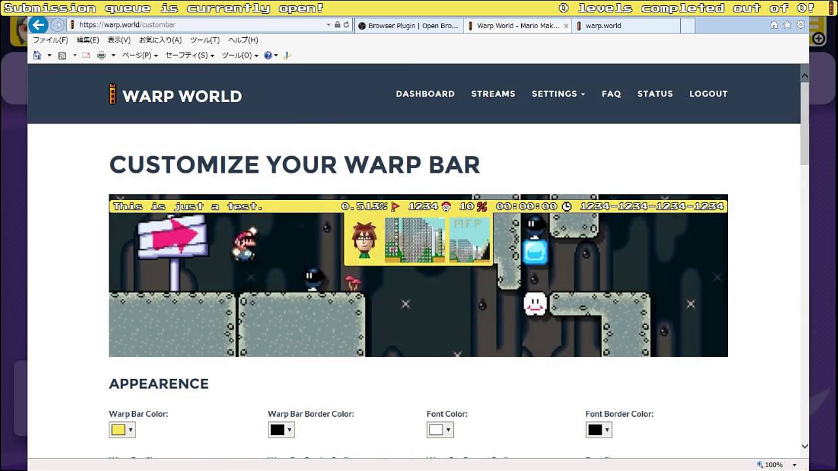Click the browser forward arrow button
This screenshot has width=838, height=471.
tap(57, 25)
